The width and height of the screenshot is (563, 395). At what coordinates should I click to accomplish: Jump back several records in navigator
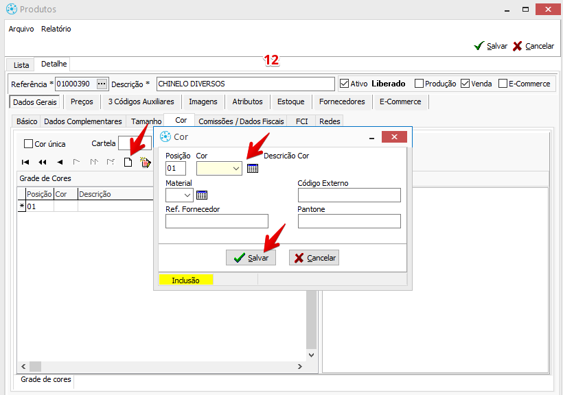pyautogui.click(x=43, y=163)
